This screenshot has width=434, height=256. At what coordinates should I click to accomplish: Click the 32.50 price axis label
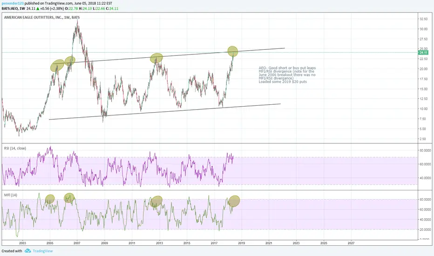[423, 19]
